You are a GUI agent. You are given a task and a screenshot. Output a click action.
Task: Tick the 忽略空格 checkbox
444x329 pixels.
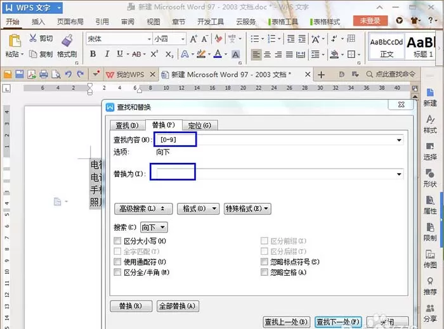click(264, 272)
